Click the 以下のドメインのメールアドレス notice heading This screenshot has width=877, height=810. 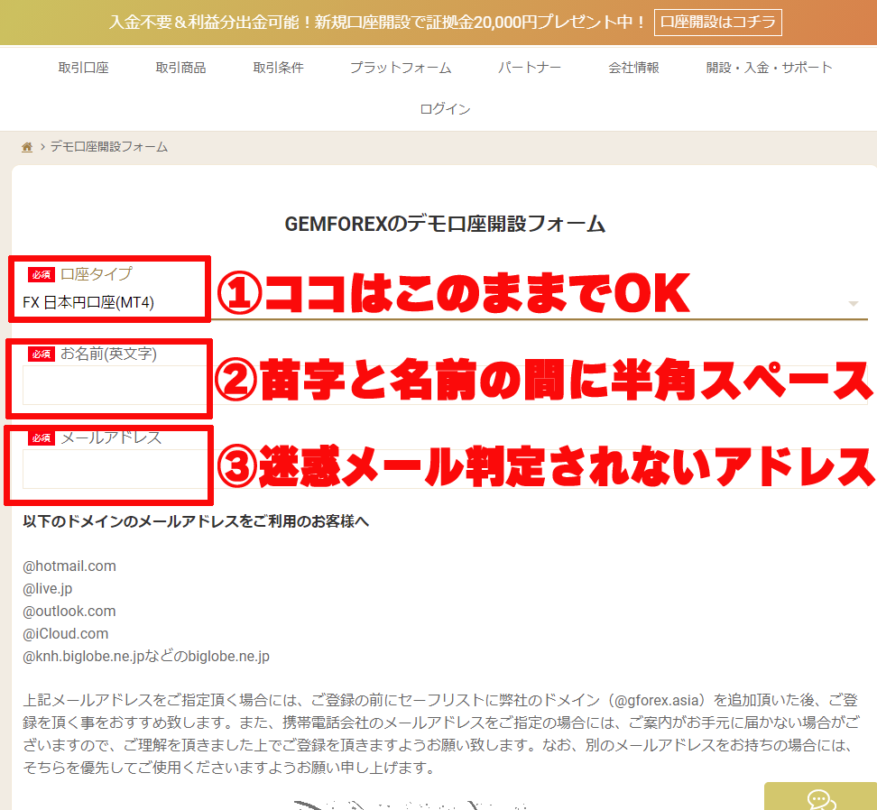(x=196, y=521)
